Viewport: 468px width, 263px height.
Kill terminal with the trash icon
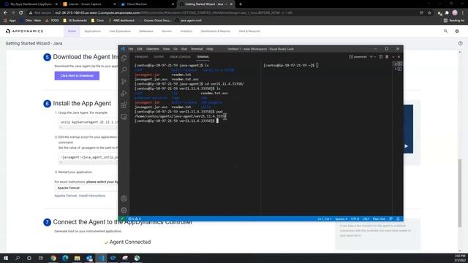387,57
